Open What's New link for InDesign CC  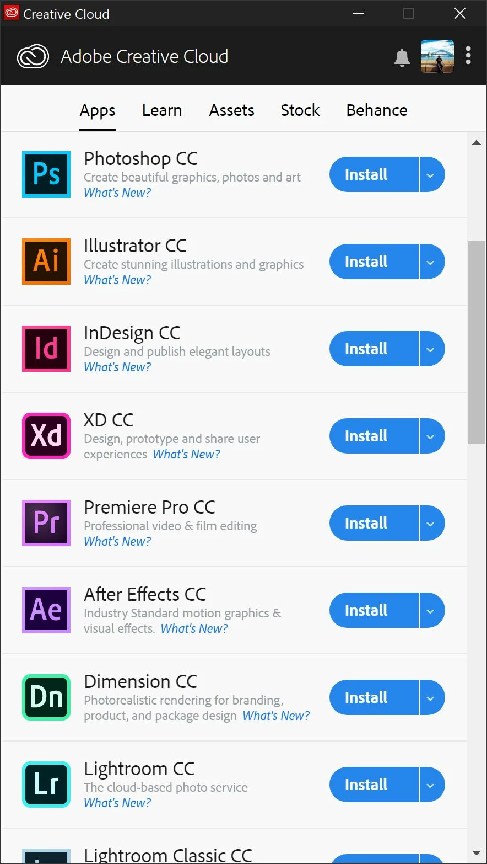[x=117, y=367]
